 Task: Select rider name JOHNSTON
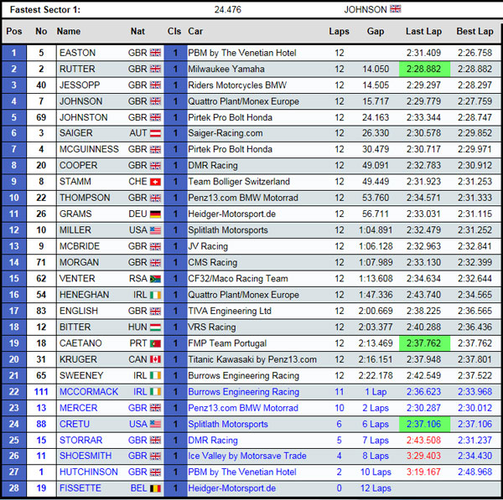tap(83, 117)
